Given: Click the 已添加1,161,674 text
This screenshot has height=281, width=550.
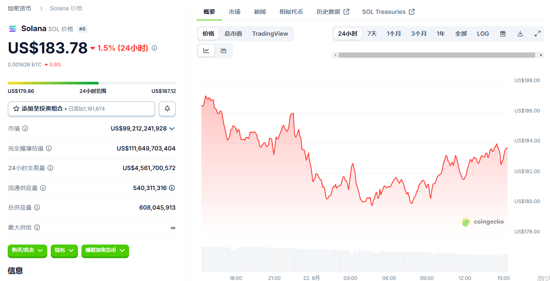Looking at the screenshot, I should 86,109.
